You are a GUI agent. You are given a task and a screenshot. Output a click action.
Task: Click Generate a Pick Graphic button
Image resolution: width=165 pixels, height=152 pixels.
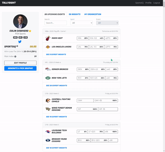click(x=20, y=68)
